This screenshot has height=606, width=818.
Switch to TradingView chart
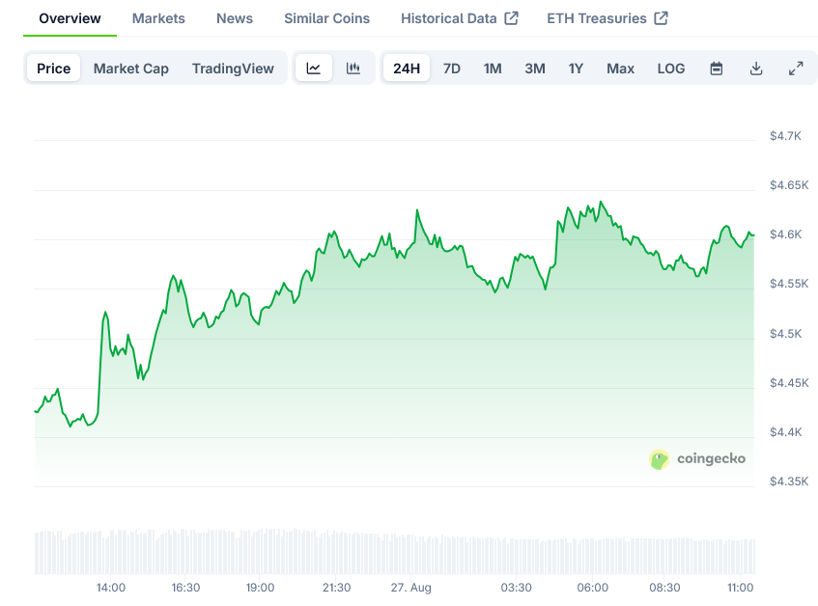pos(233,69)
